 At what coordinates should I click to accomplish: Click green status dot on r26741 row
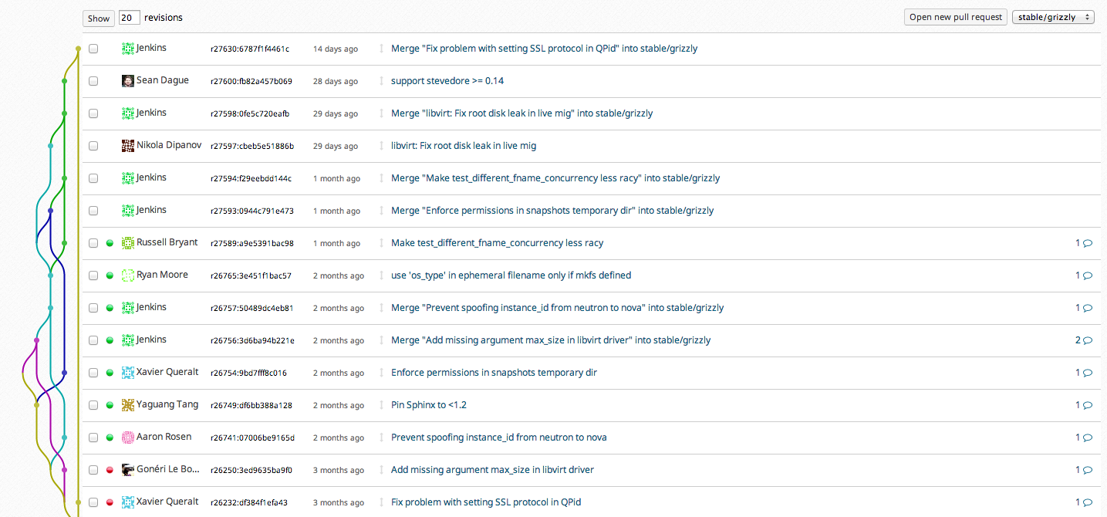click(110, 438)
